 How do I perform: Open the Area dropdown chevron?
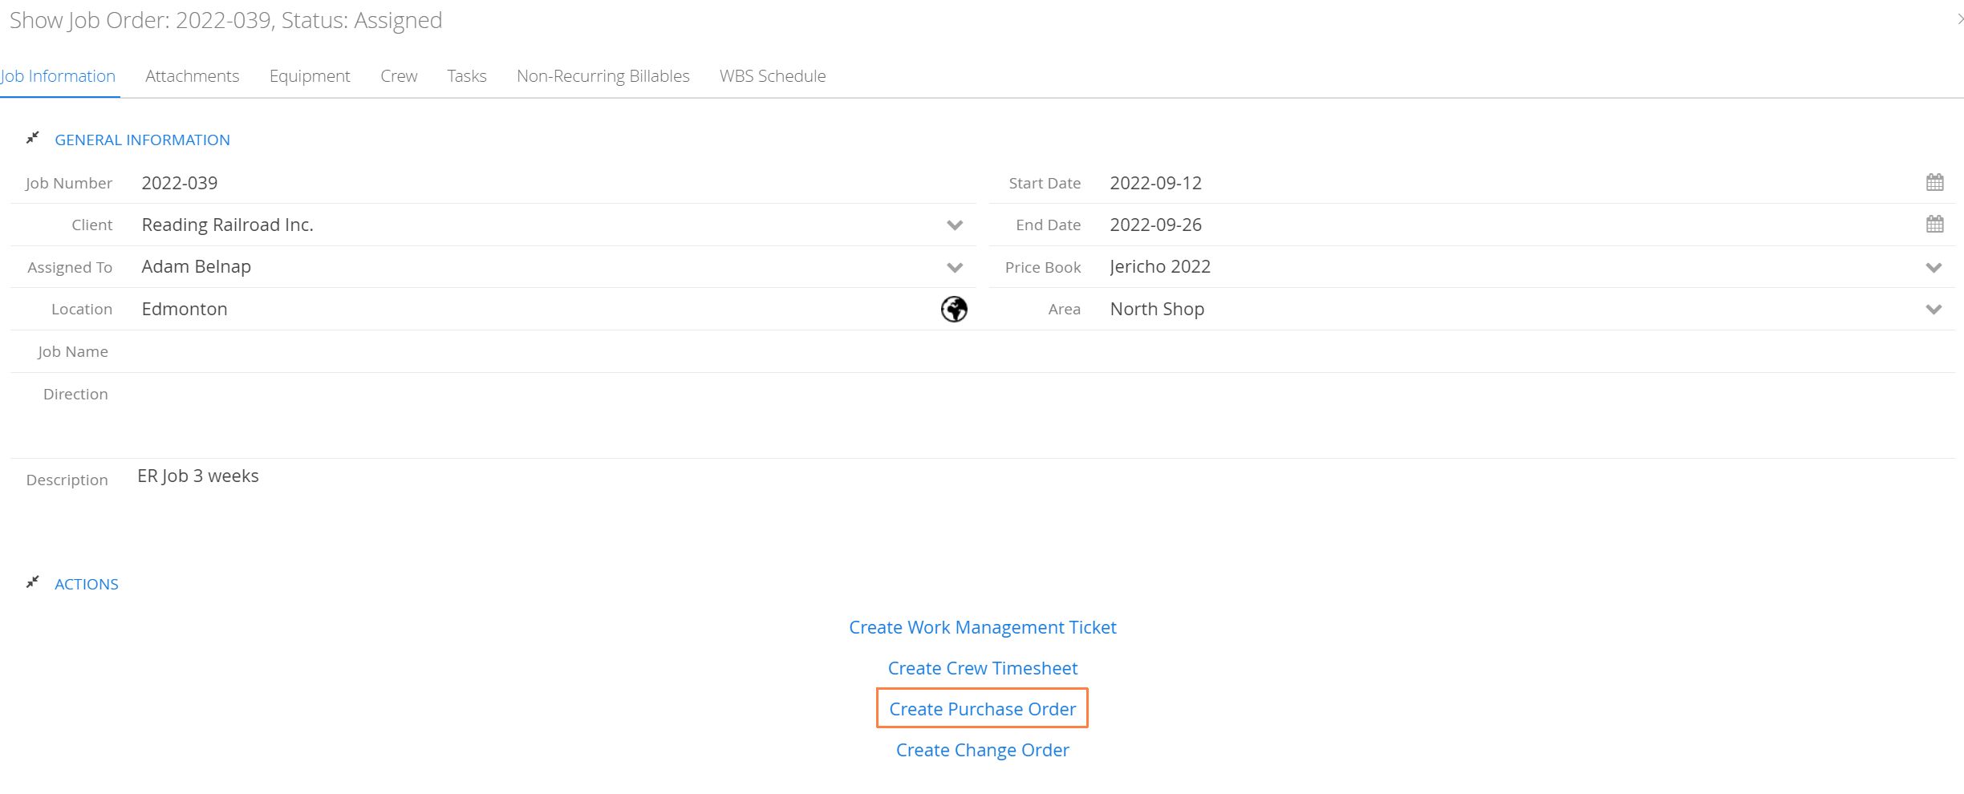1934,310
